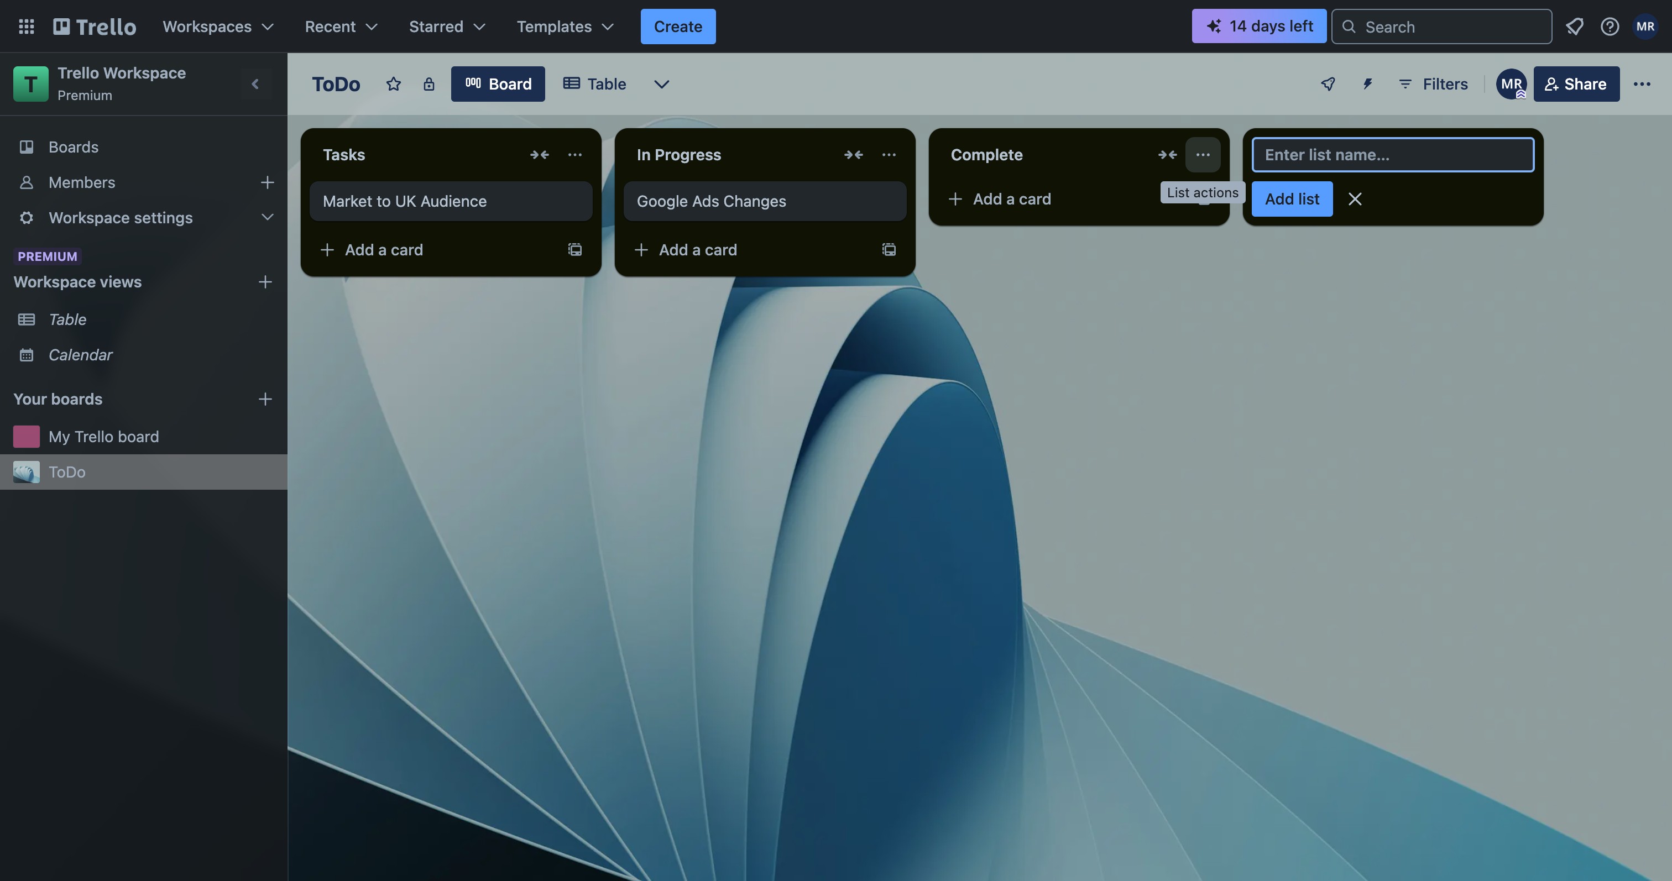
Task: Star the ToDo board
Action: (393, 83)
